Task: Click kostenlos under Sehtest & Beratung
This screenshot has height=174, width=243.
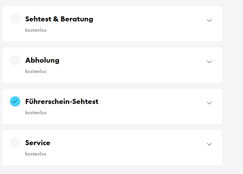Action: 36,30
